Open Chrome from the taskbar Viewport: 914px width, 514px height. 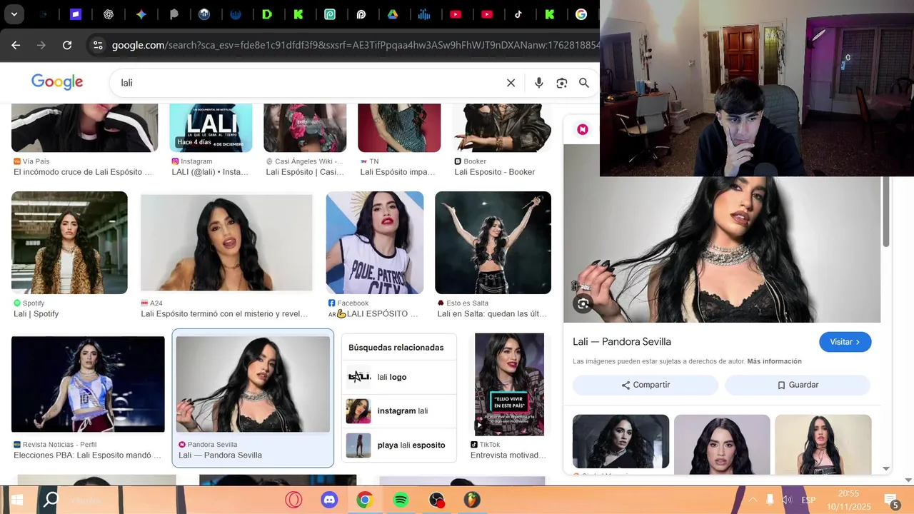pyautogui.click(x=365, y=500)
